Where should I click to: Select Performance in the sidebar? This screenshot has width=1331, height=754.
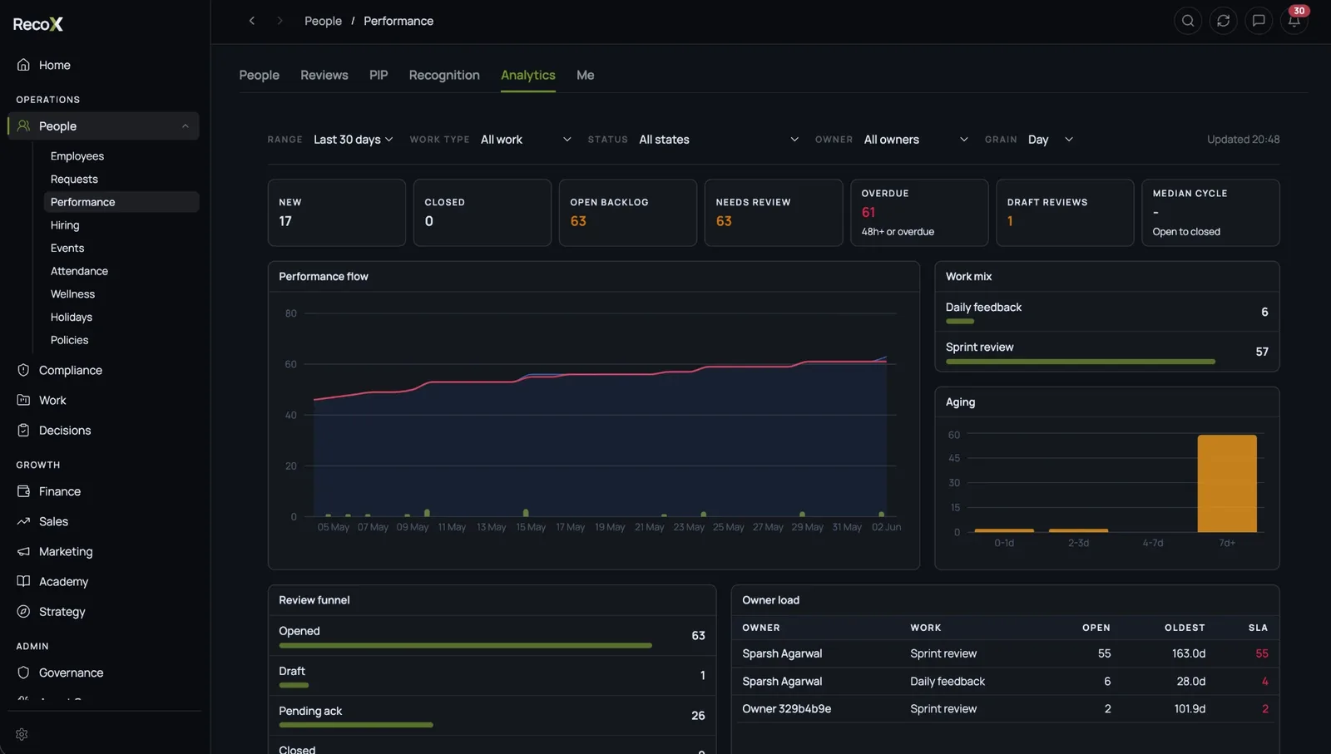(121, 202)
